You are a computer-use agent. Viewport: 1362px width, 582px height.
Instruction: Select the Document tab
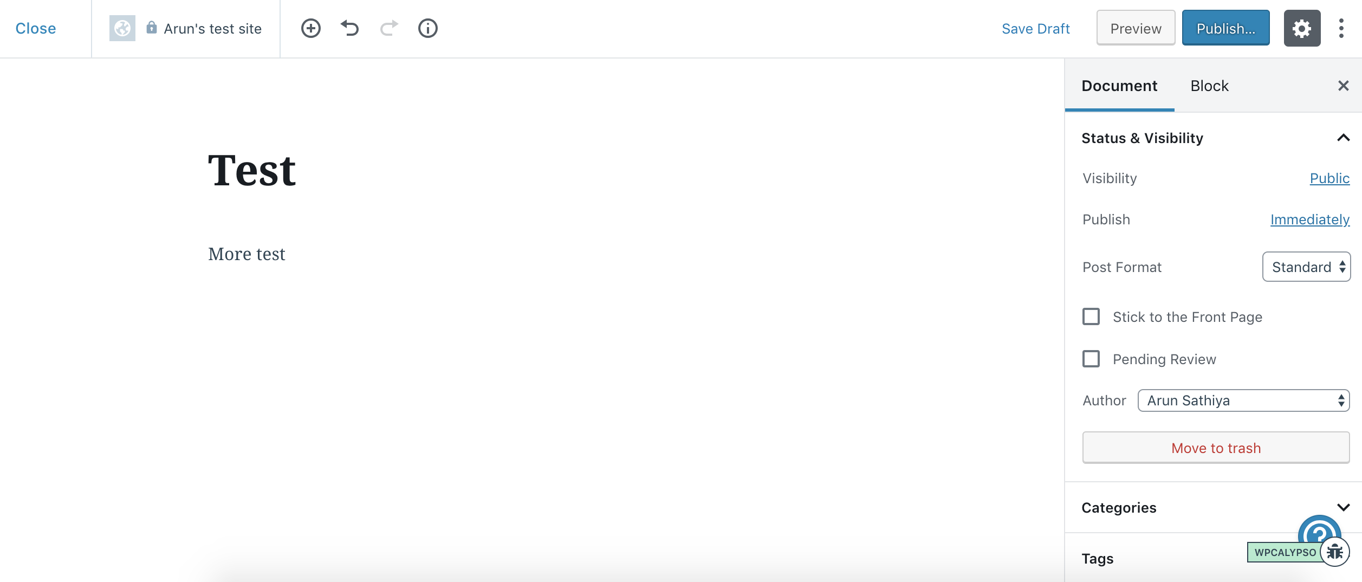coord(1119,85)
